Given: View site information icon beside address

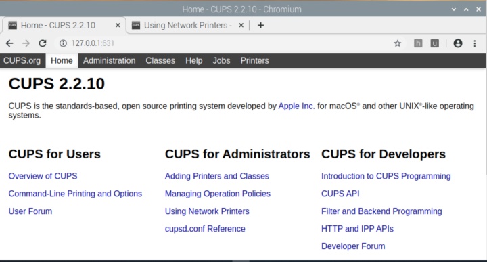Looking at the screenshot, I should pos(63,43).
